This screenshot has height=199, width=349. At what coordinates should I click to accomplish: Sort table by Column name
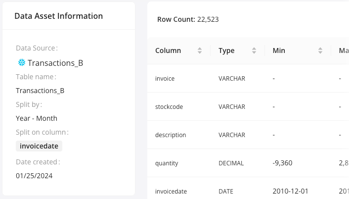(200, 50)
